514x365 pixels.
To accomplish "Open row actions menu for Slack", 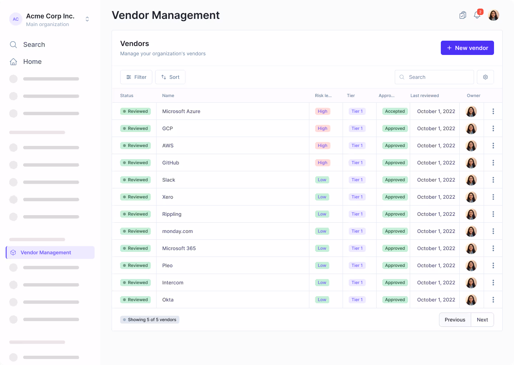I will point(493,180).
